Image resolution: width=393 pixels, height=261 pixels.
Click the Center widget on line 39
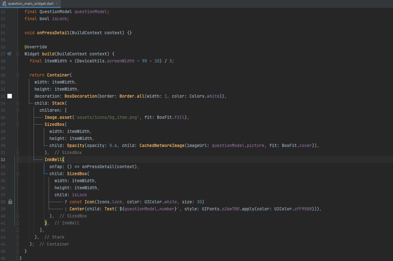77,209
